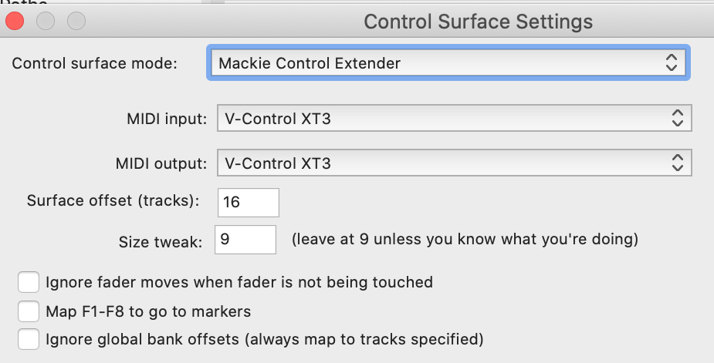Click the window zoom button
Screen dimensions: 714x363
76,21
